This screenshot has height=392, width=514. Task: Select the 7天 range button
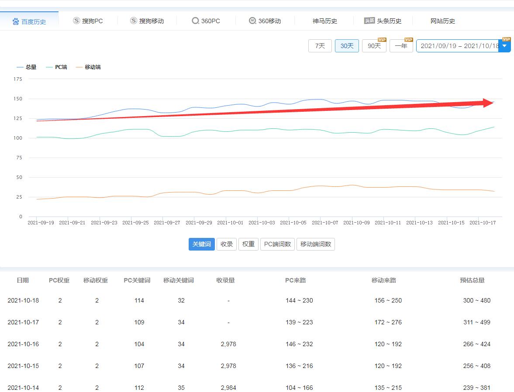pyautogui.click(x=320, y=46)
